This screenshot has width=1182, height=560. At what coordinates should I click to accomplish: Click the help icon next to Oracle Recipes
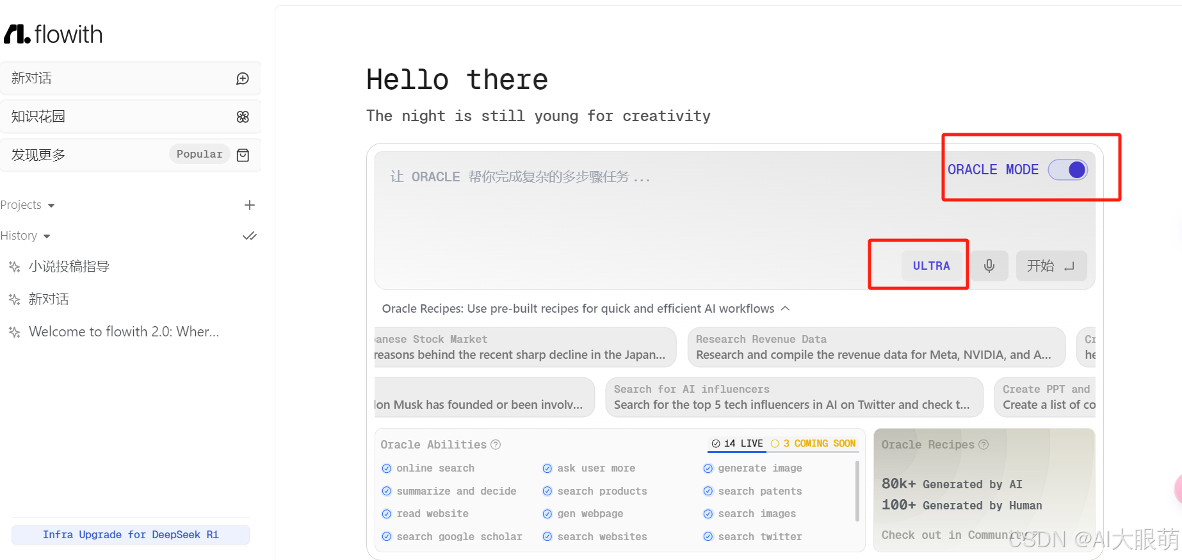tap(984, 445)
